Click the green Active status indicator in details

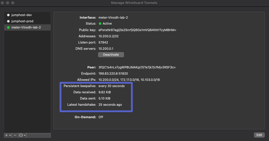[100, 24]
